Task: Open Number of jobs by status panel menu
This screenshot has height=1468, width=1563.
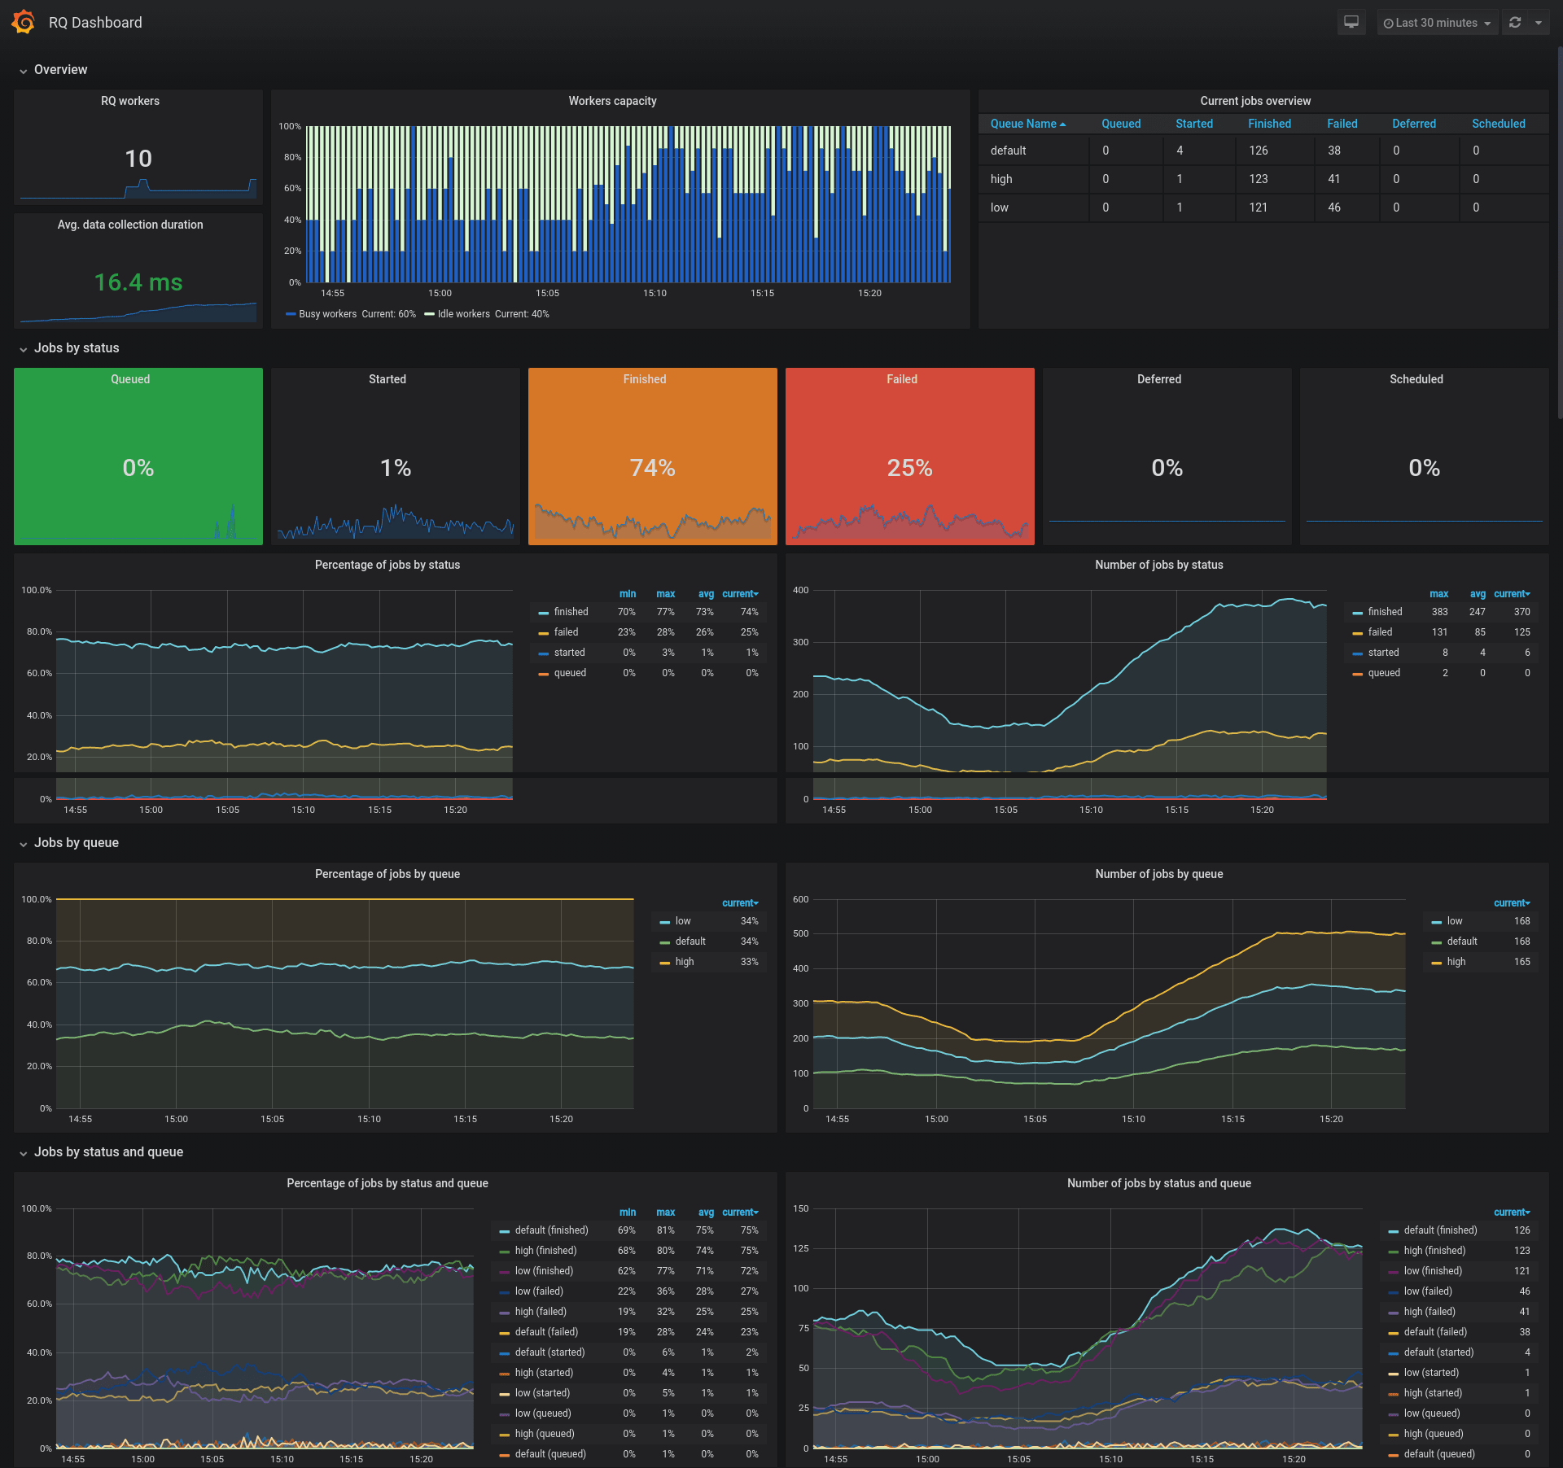Action: (1159, 565)
